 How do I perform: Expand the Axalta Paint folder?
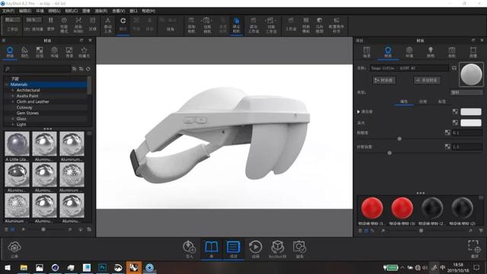[x=13, y=96]
